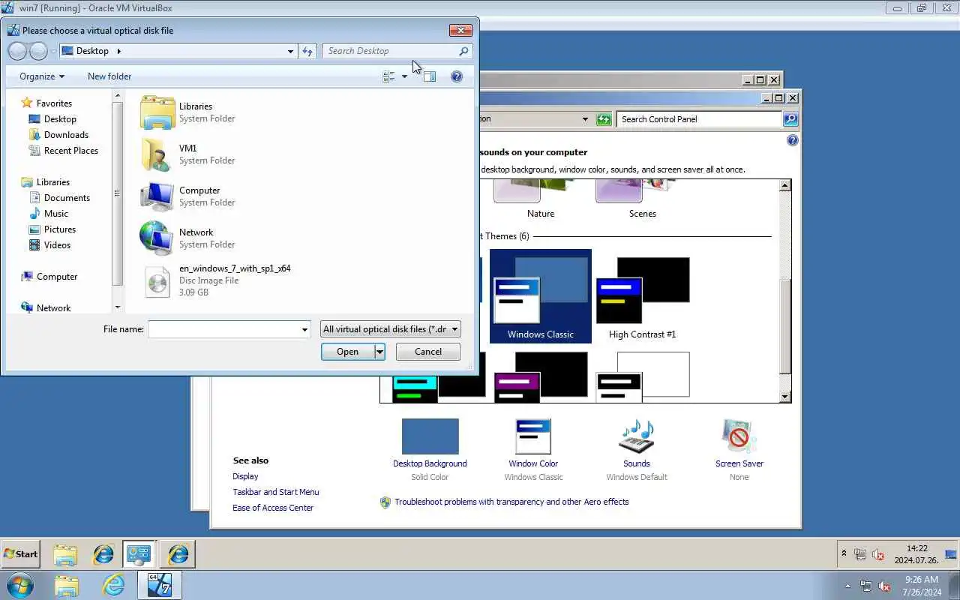This screenshot has width=960, height=600.
Task: Open host Internet Explorer taskbar icon
Action: coord(113,585)
